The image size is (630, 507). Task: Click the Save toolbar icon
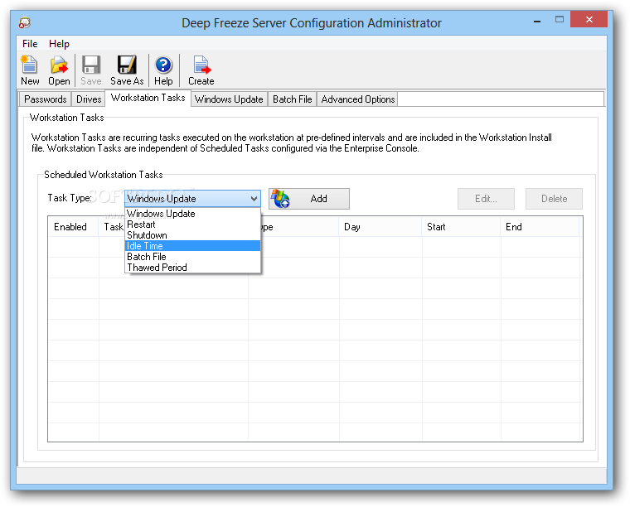91,70
